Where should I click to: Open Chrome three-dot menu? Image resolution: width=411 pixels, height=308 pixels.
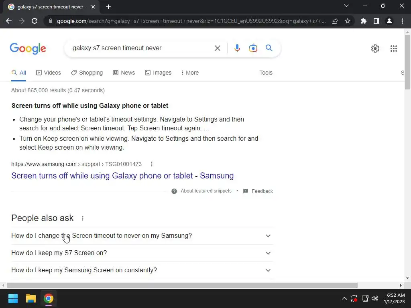402,21
